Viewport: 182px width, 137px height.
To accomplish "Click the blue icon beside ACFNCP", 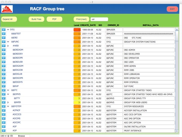I will 4,110.
